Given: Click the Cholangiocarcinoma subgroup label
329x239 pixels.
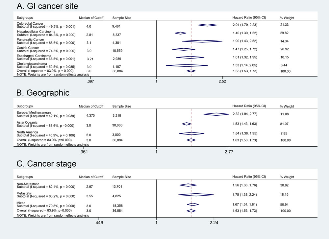Looking at the screenshot, I should [32, 63].
